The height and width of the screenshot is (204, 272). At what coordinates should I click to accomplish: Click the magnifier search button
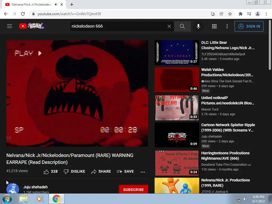tap(182, 26)
